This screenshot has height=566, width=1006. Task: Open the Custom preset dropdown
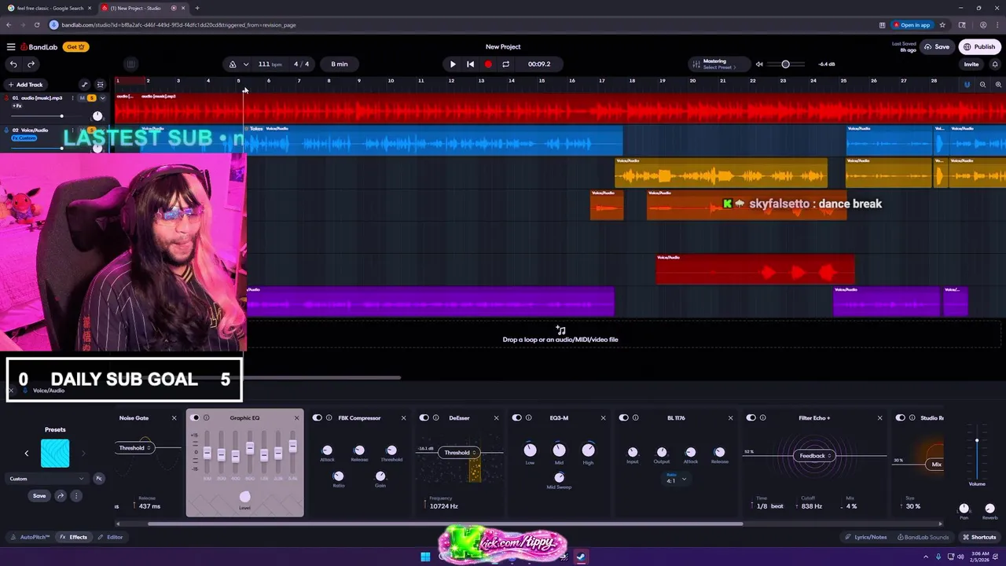click(46, 478)
